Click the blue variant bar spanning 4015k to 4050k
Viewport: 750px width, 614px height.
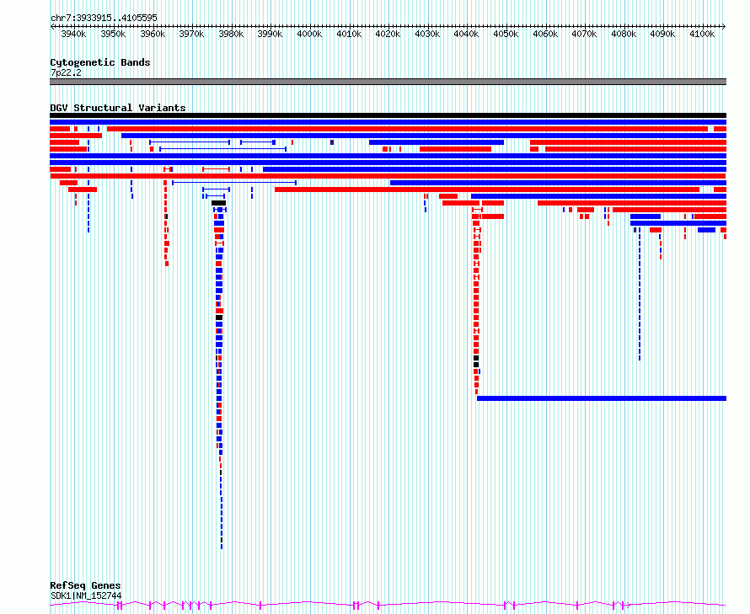437,142
